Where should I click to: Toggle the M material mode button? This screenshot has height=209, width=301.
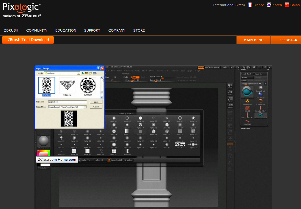pos(115,77)
